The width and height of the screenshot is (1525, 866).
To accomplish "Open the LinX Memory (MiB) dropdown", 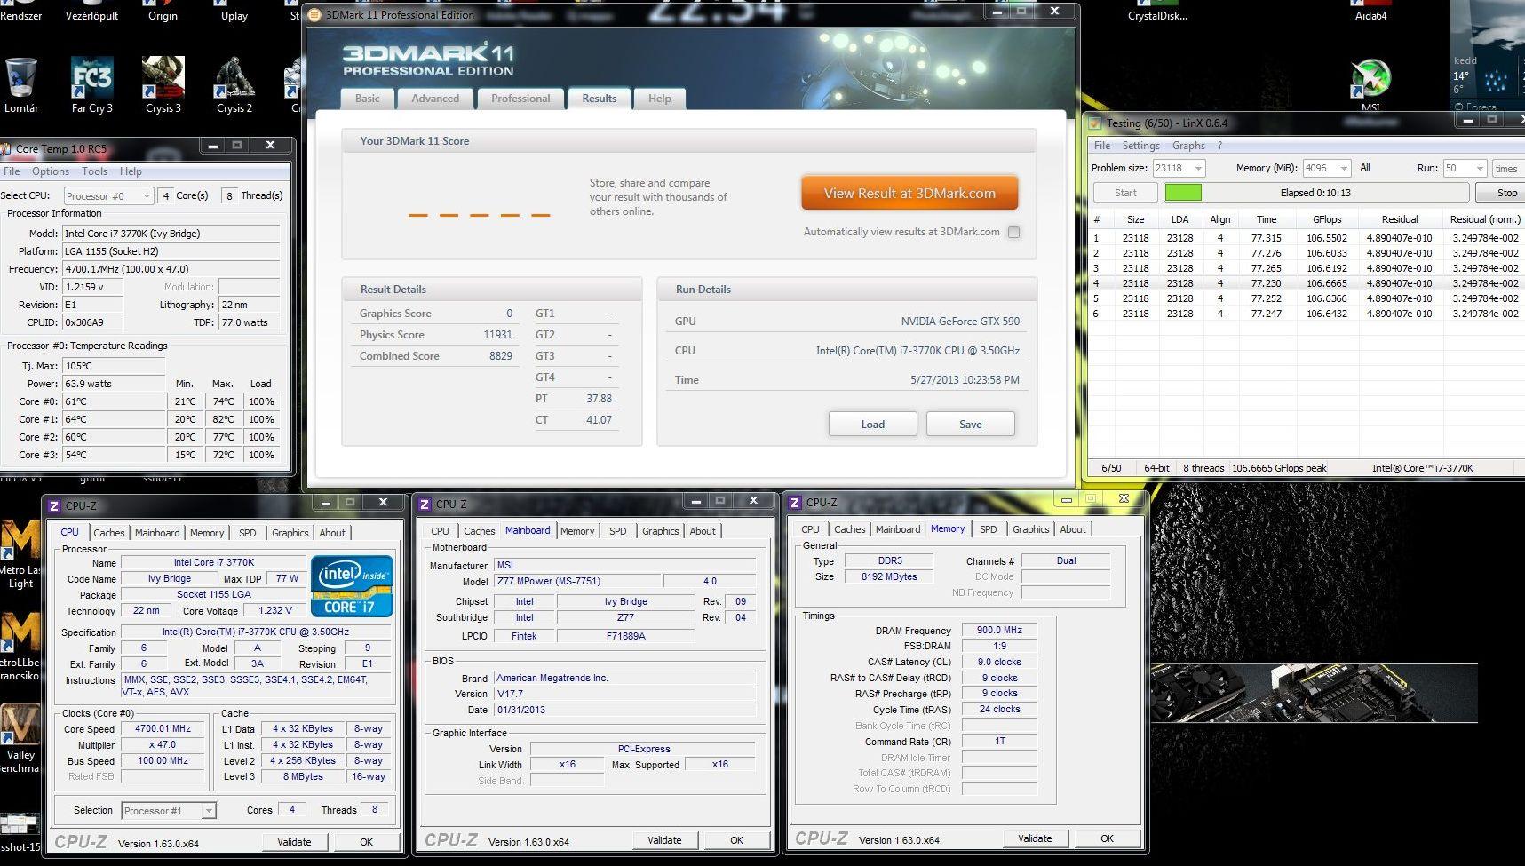I will [x=1327, y=168].
